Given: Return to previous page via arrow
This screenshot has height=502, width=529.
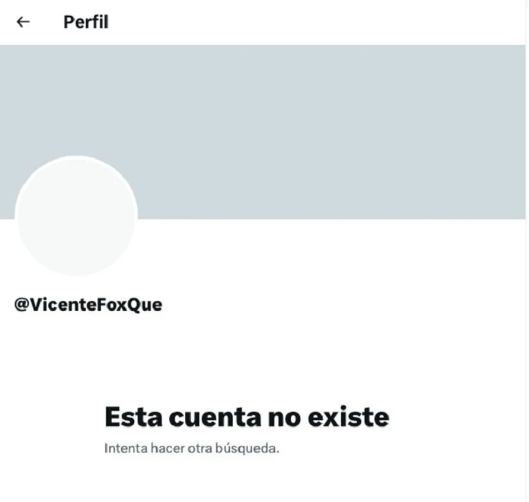Looking at the screenshot, I should tap(23, 22).
